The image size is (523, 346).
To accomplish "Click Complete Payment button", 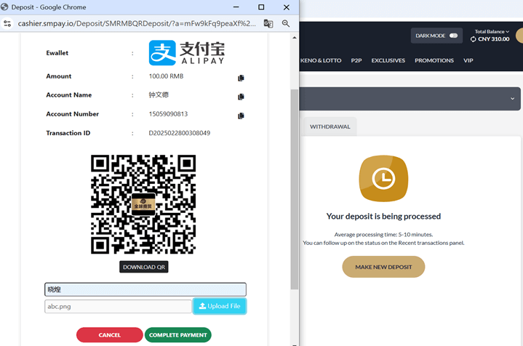I will coord(177,334).
